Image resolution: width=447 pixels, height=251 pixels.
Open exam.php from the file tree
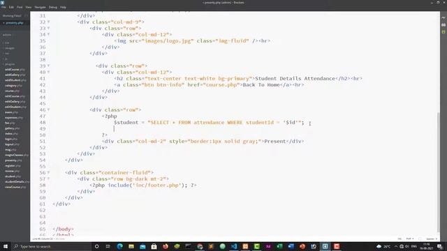coord(11,112)
